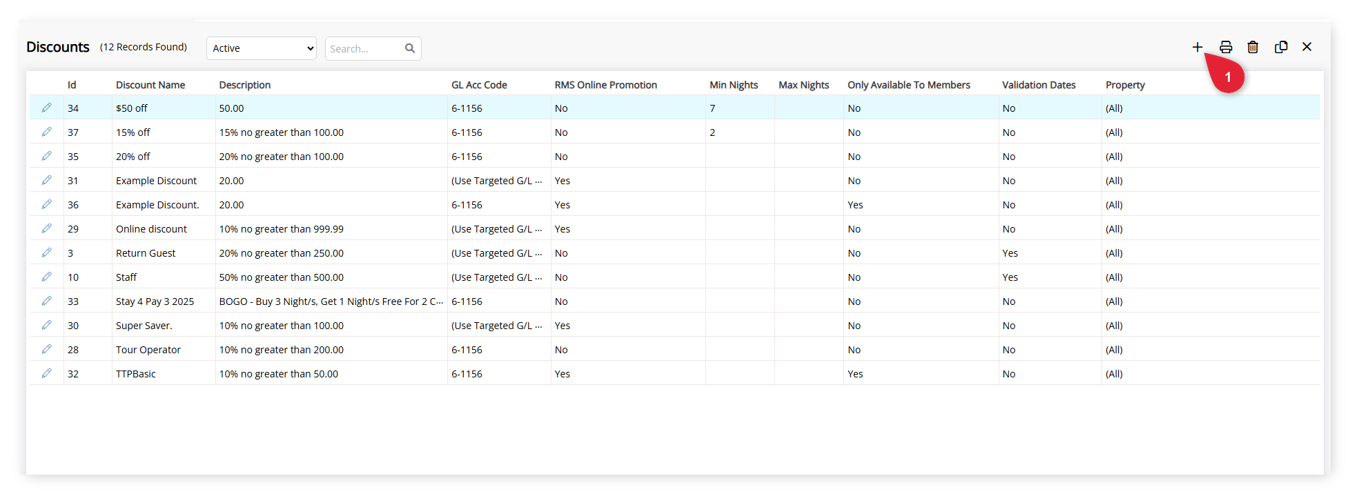
Task: Close the Discounts window
Action: click(1307, 47)
